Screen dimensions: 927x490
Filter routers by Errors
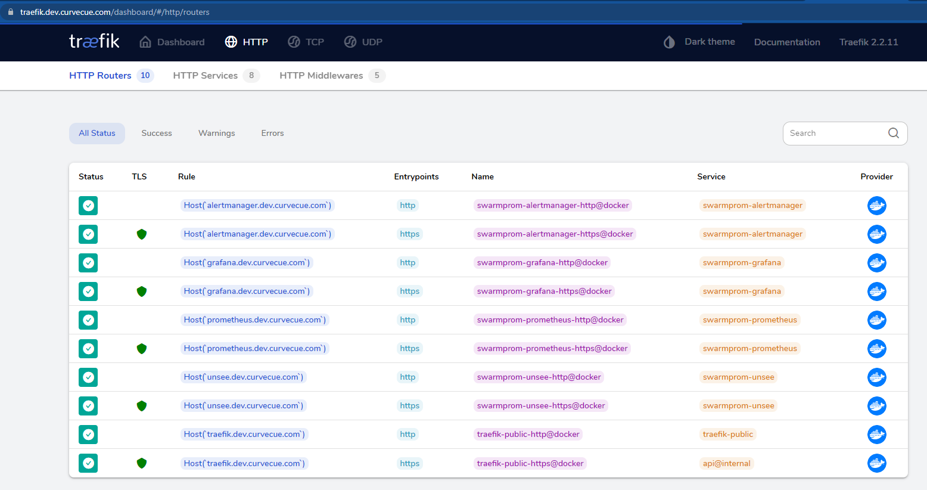[x=272, y=134]
